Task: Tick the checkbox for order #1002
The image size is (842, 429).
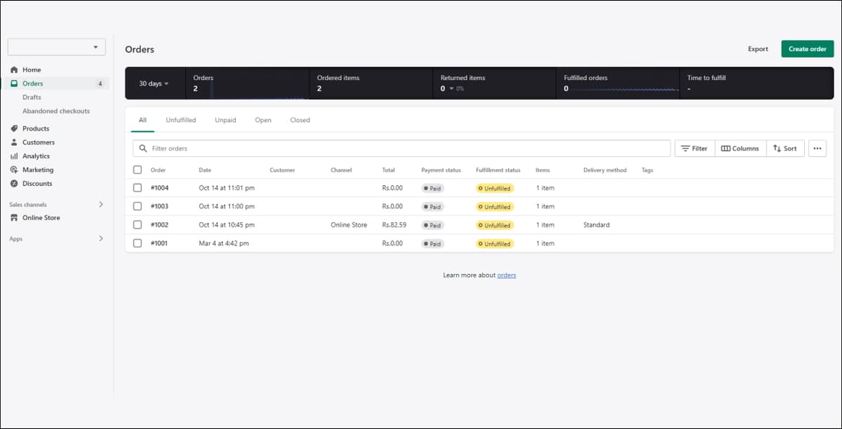Action: (138, 225)
